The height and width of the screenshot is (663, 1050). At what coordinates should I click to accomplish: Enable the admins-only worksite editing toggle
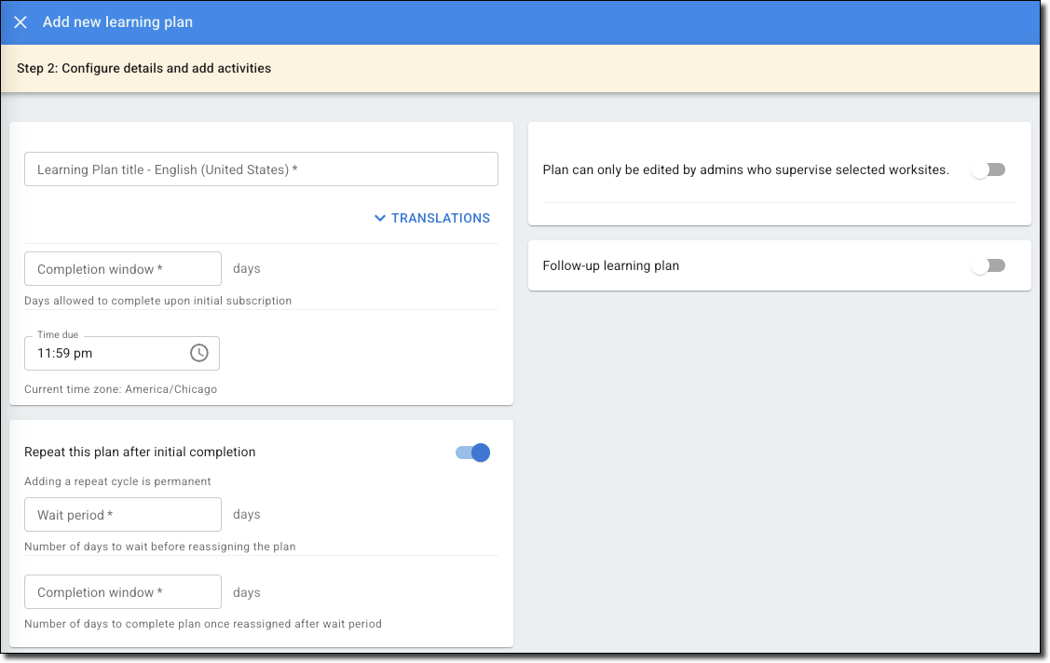[x=988, y=169]
